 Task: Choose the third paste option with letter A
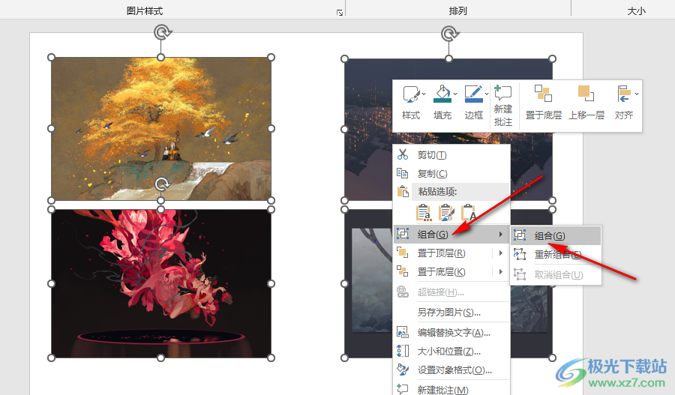tap(468, 212)
